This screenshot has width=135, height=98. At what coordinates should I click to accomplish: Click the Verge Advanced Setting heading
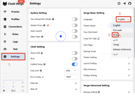tap(96, 85)
